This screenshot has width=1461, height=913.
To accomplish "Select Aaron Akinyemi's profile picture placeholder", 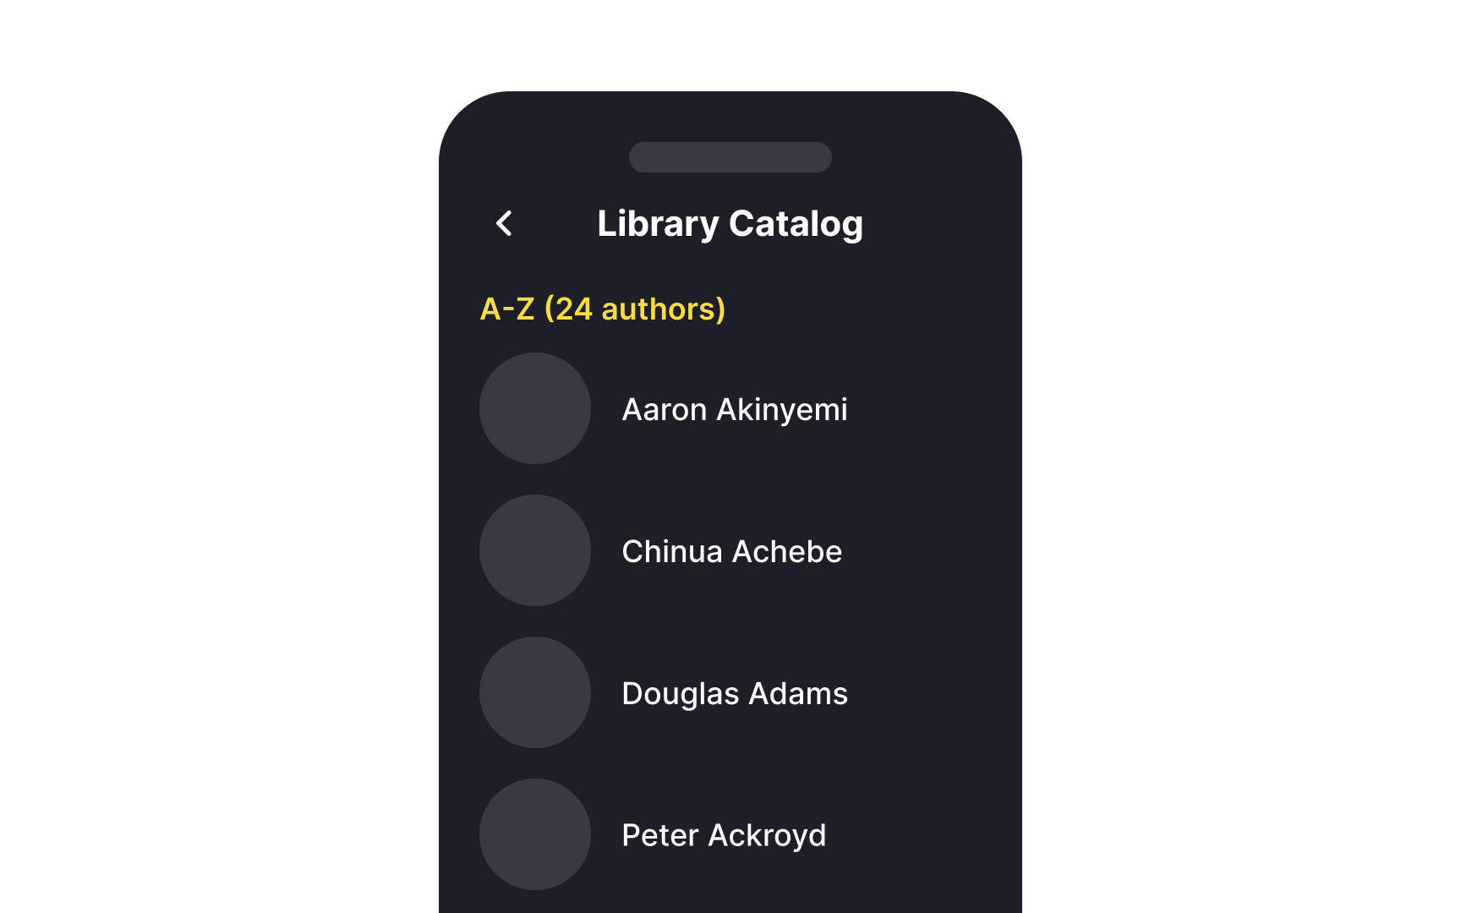I will click(x=534, y=408).
